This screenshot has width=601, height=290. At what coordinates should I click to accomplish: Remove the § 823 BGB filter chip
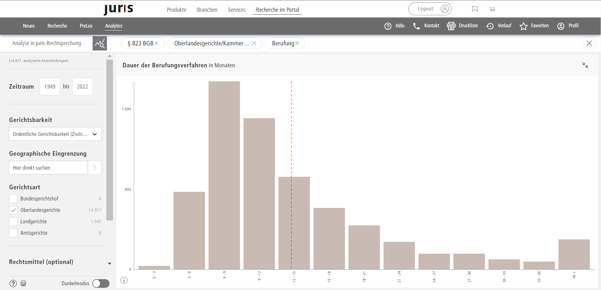coord(156,44)
